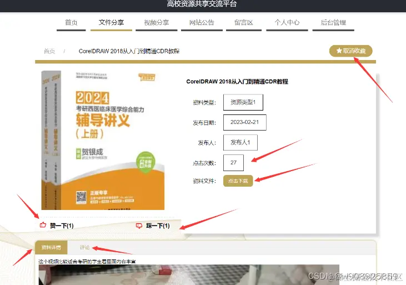Click the 高校资源共享交流平台 site title
Image resolution: width=406 pixels, height=285 pixels.
(202, 4)
